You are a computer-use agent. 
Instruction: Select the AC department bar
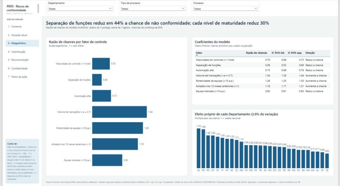tap(232, 154)
